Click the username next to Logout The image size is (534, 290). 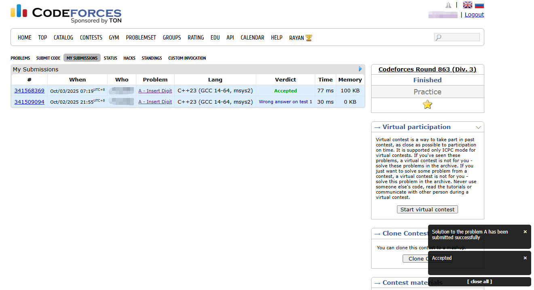pos(443,15)
